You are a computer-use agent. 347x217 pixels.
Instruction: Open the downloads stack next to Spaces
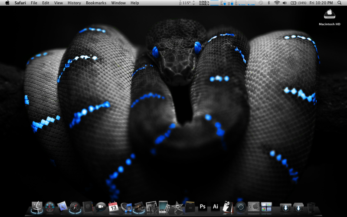[285, 208]
